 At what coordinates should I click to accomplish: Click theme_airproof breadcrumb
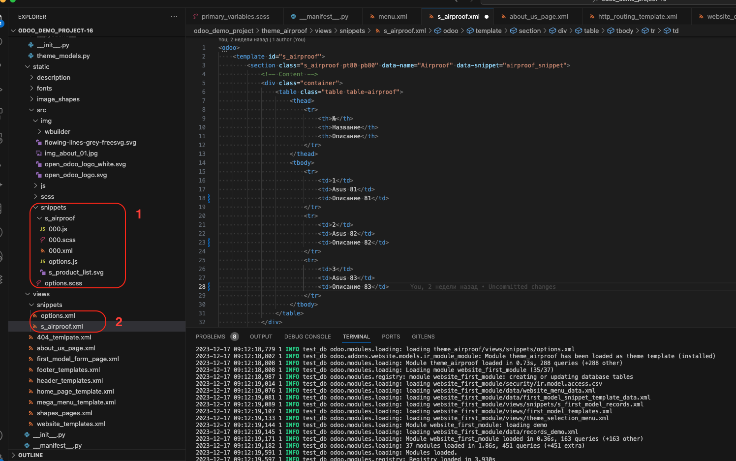pos(284,31)
